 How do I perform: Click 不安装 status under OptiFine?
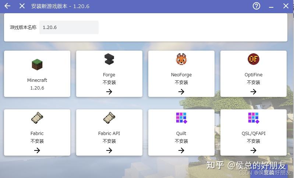coord(253,82)
